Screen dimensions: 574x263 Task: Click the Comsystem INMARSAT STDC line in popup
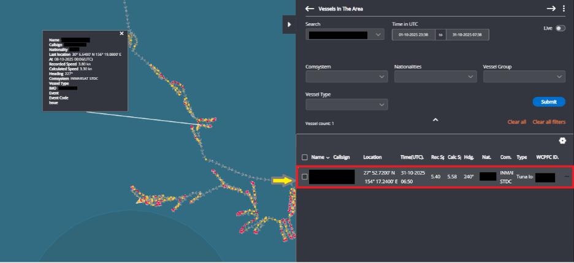pyautogui.click(x=74, y=78)
